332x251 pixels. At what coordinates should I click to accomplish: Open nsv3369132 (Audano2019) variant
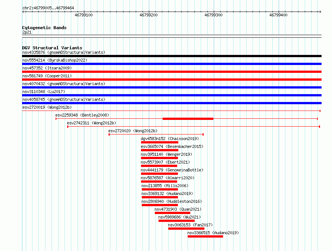[x=167, y=193]
